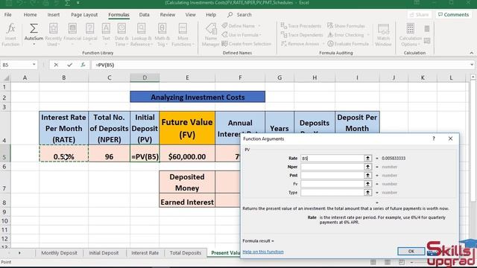Collapse the dialog via Rate range selector icon
This screenshot has height=268, width=477.
coord(367,158)
